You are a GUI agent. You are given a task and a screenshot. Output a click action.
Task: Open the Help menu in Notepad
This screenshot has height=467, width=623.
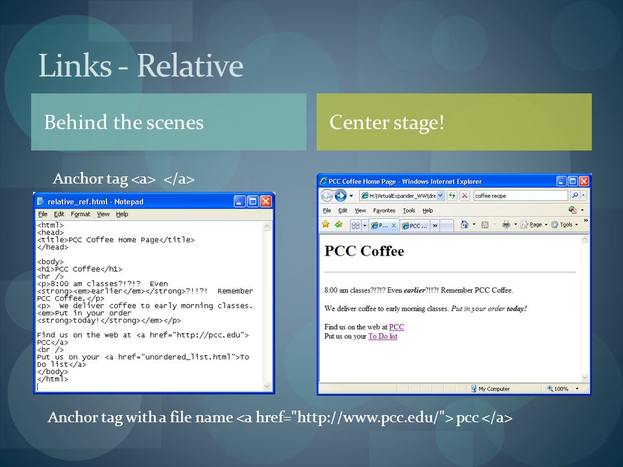(x=122, y=214)
